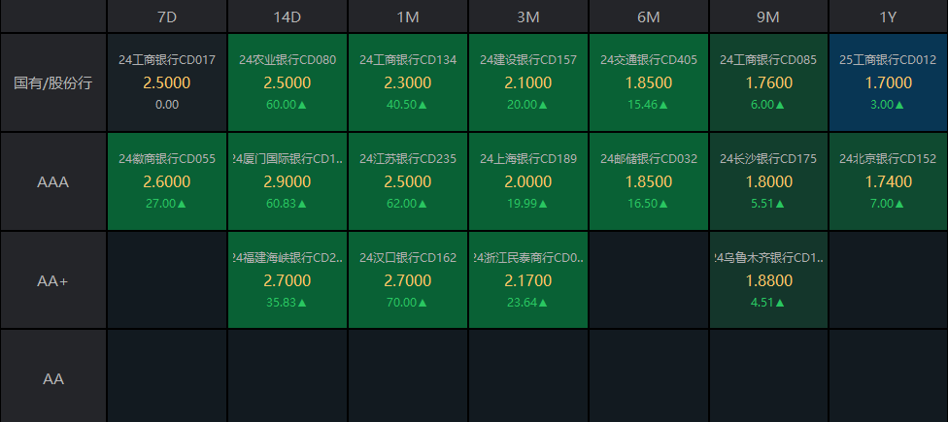
Task: Open the 24浙江民泰商行CD0.. name label
Action: (527, 258)
